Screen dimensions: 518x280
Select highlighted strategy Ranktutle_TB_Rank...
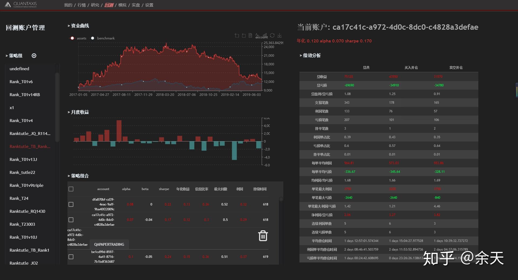pyautogui.click(x=30, y=147)
